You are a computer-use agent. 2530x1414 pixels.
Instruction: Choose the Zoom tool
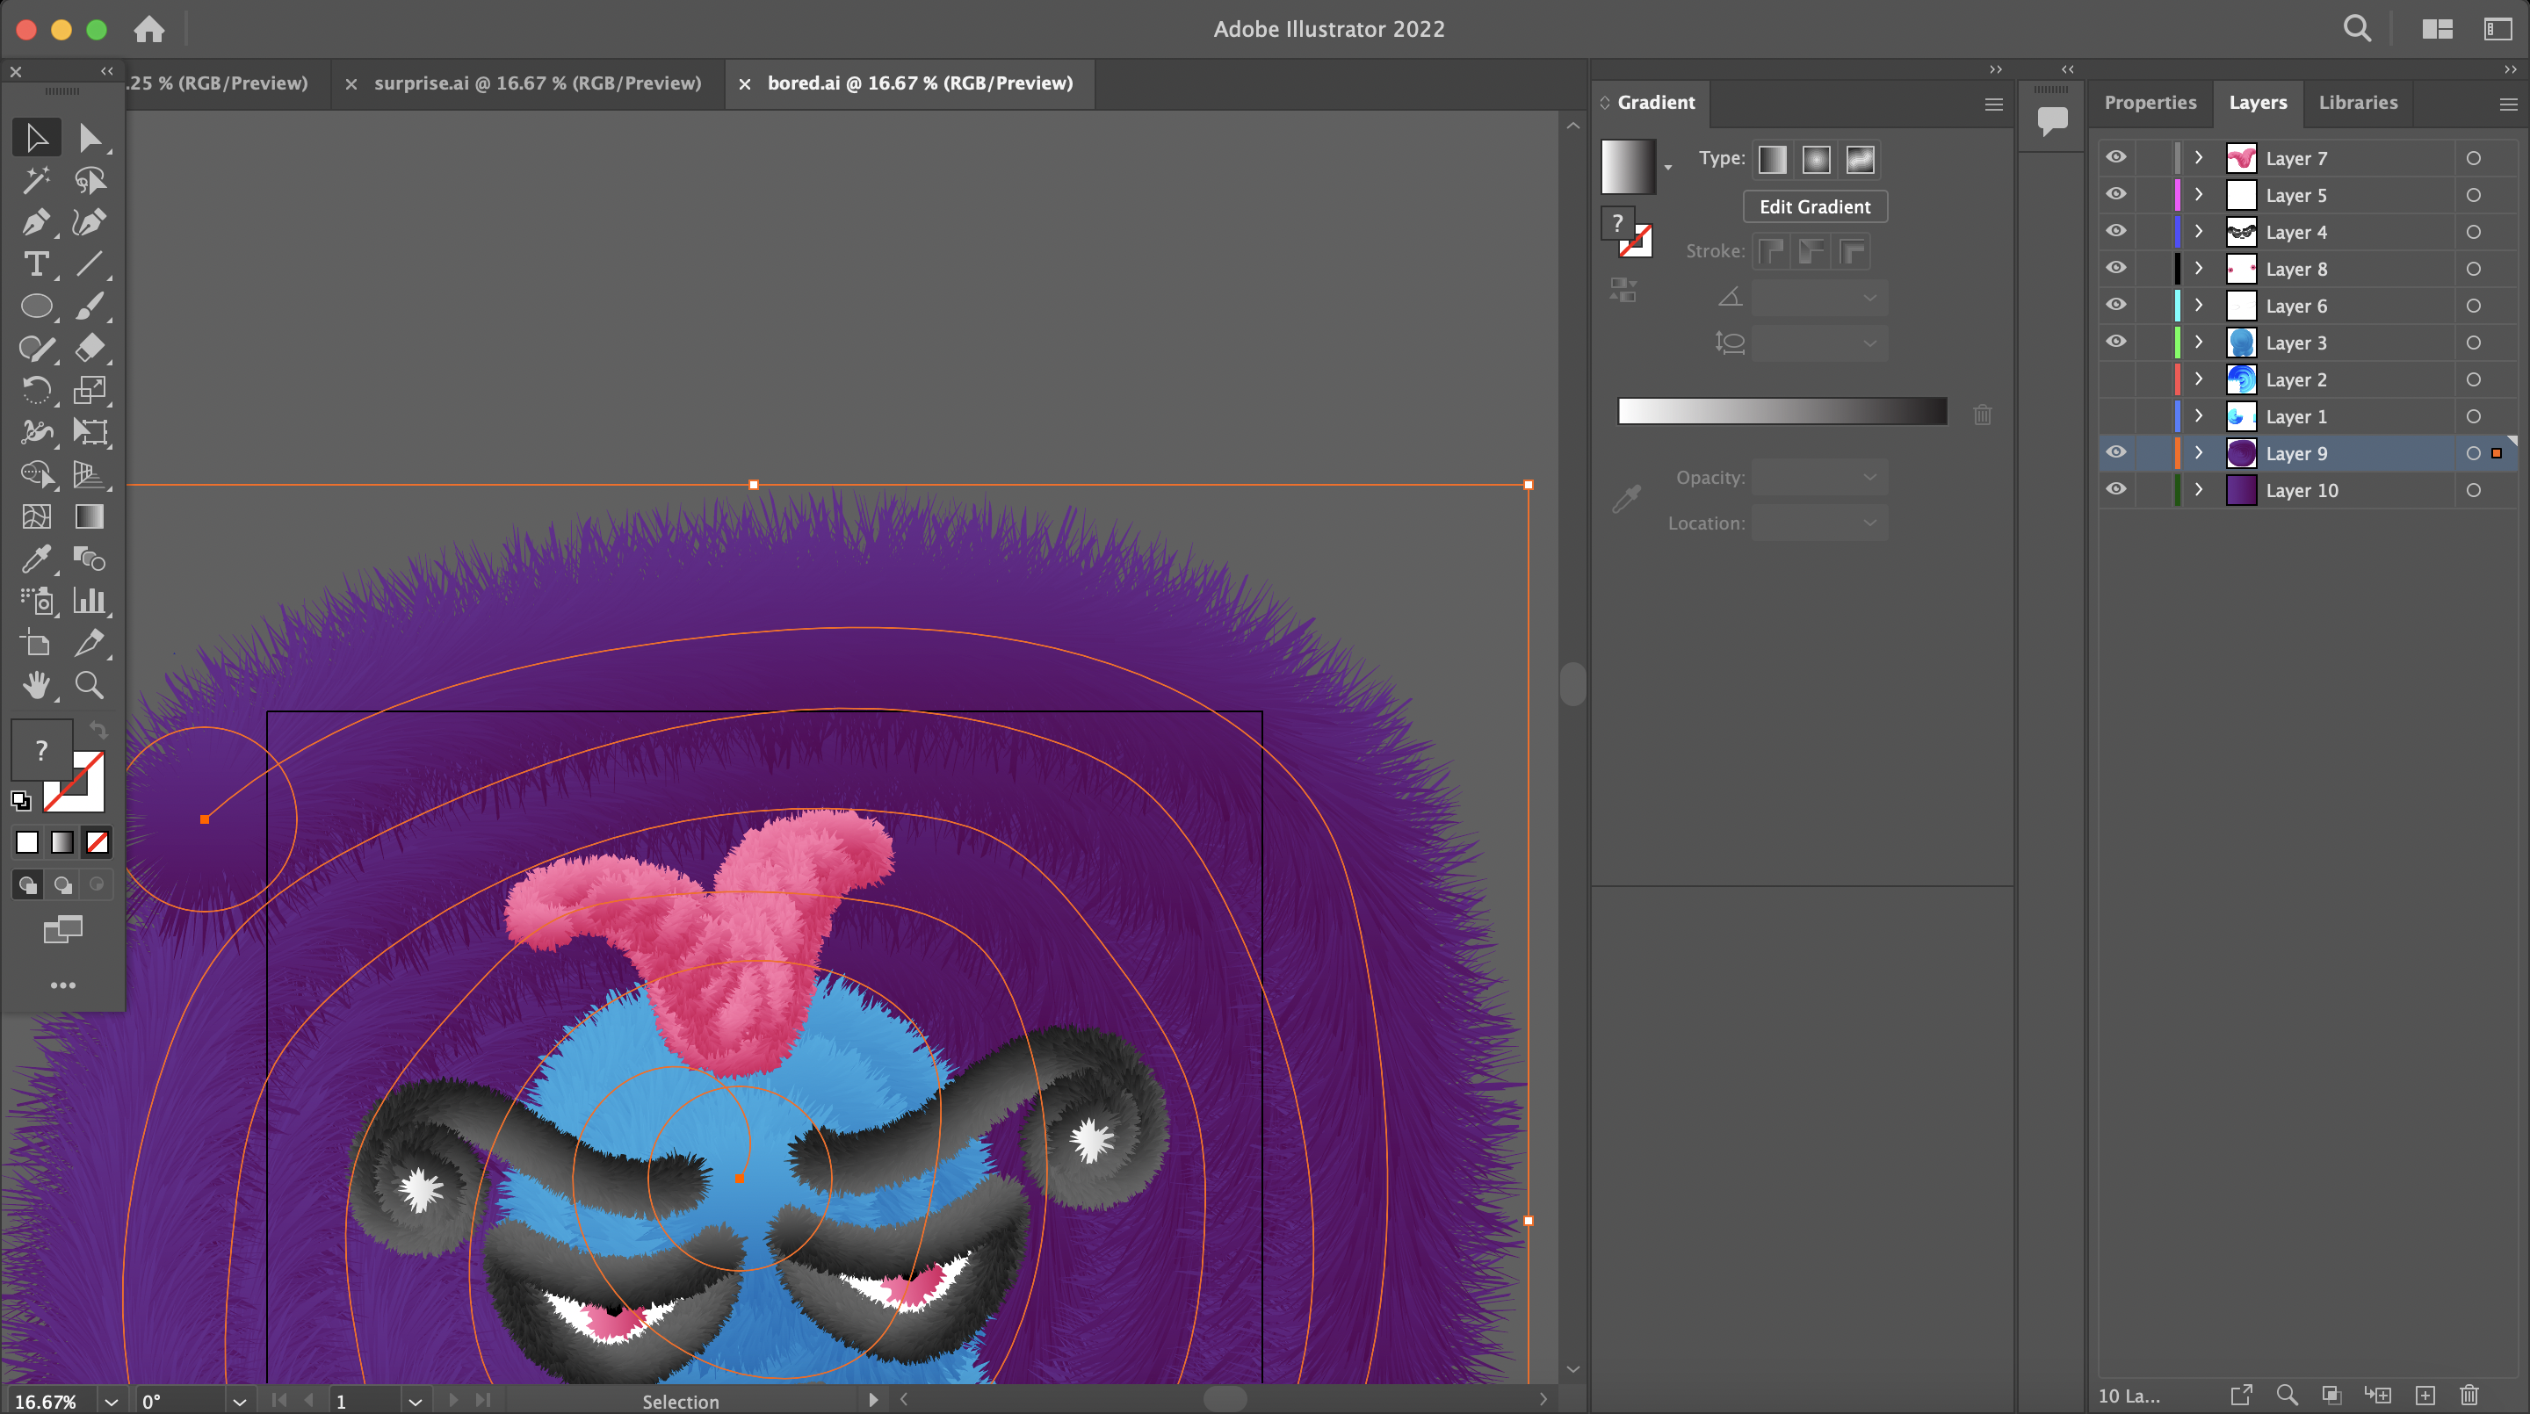pos(90,684)
